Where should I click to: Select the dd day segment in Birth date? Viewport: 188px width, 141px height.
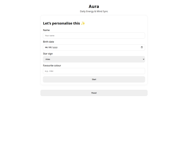pos(50,47)
